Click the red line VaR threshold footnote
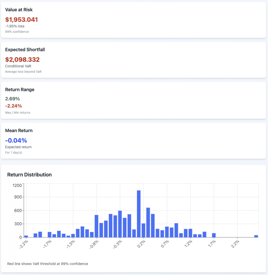The height and width of the screenshot is (275, 268). tap(48, 264)
